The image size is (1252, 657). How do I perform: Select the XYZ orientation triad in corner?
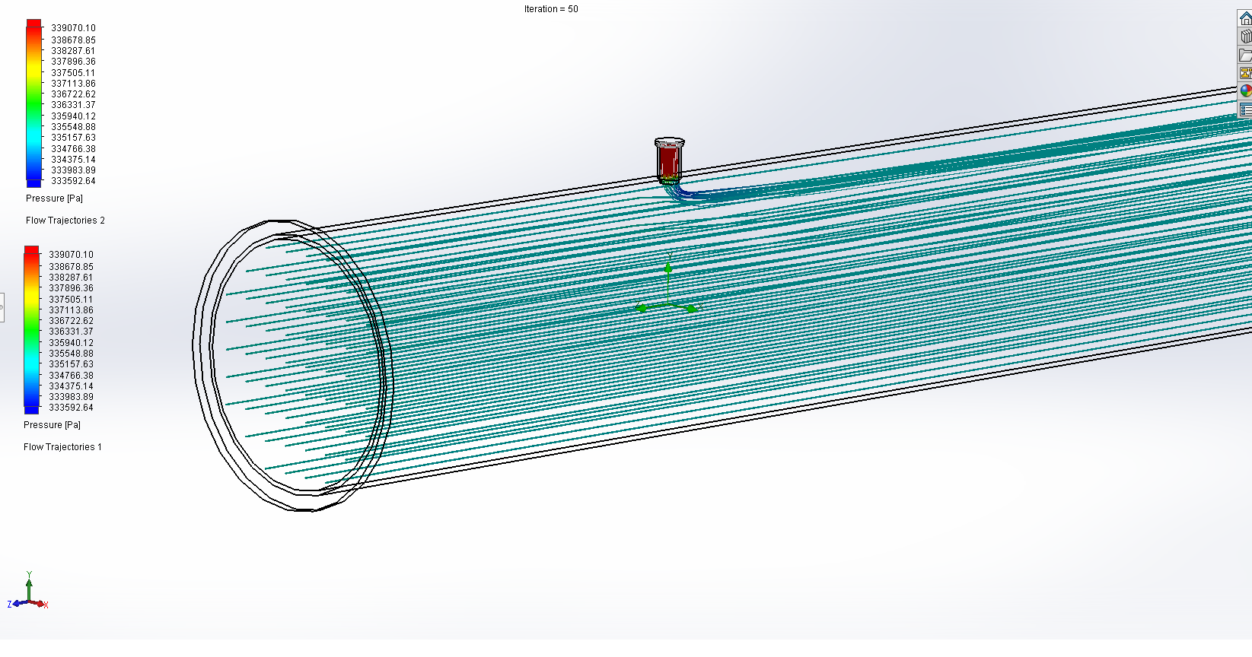click(x=28, y=592)
